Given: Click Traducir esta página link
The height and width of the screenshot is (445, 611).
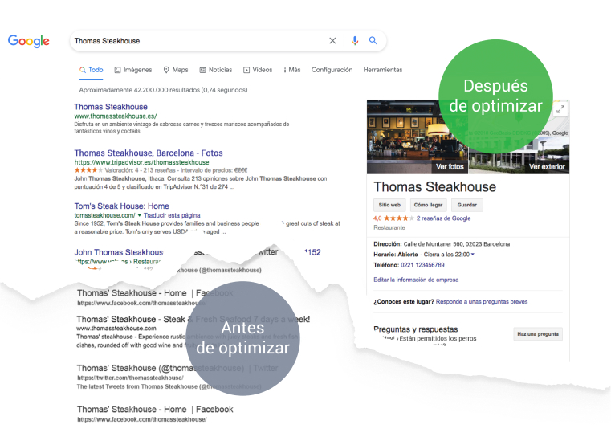Looking at the screenshot, I should click(172, 215).
